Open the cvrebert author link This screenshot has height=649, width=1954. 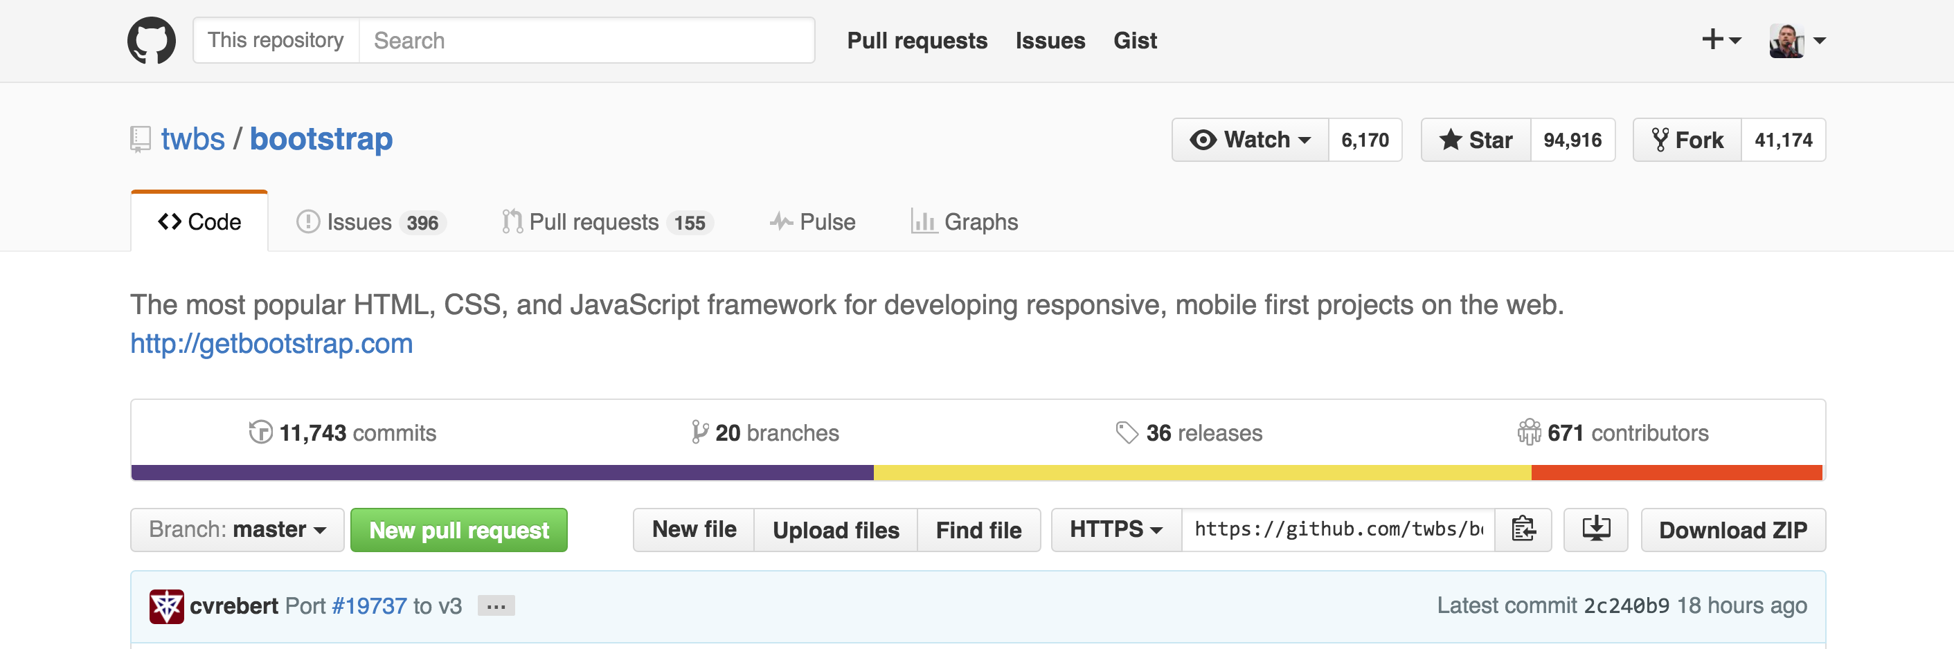tap(233, 606)
